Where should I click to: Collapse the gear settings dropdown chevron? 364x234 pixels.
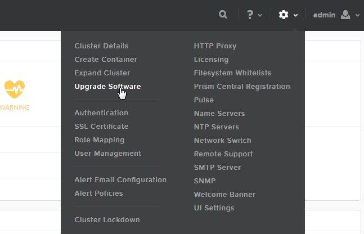pos(295,16)
